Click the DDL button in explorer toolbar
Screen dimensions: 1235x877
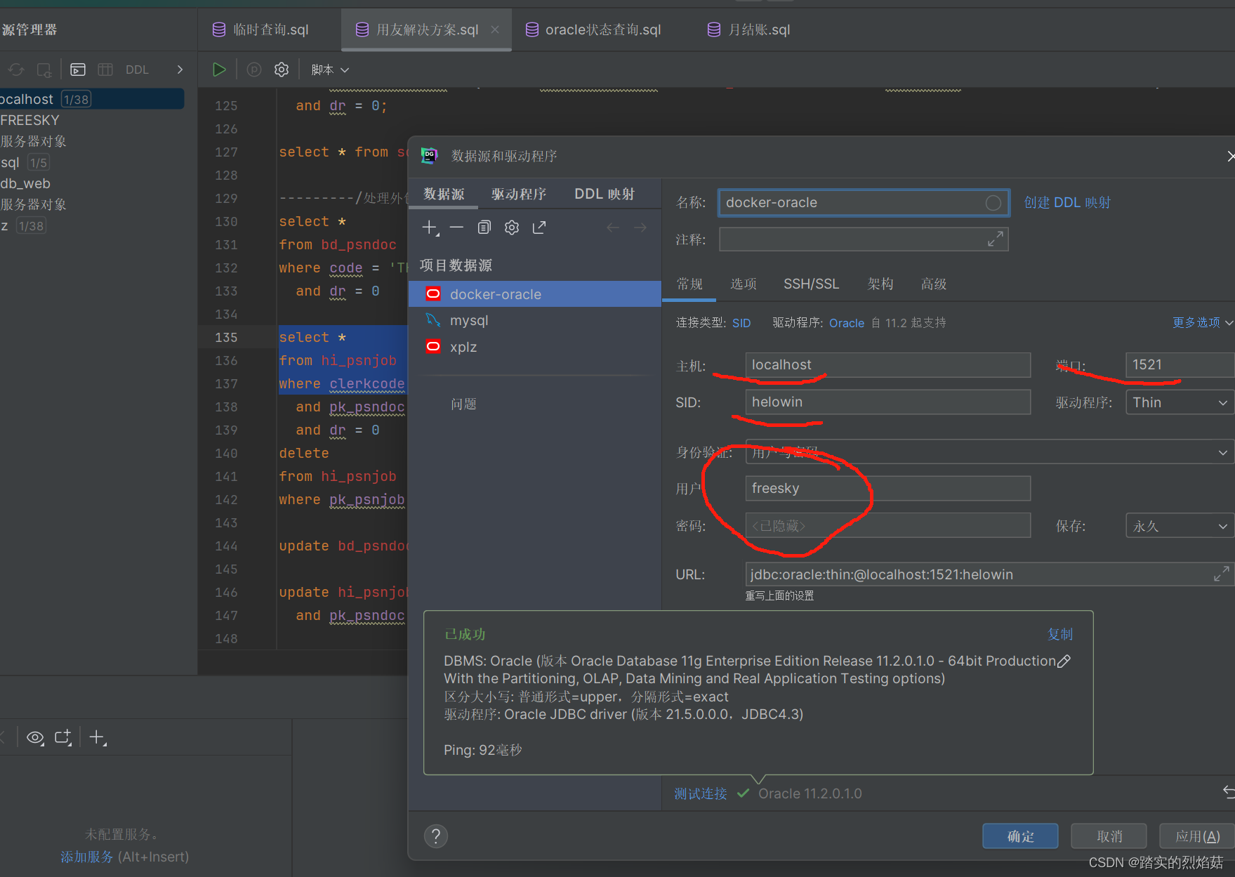tap(137, 70)
